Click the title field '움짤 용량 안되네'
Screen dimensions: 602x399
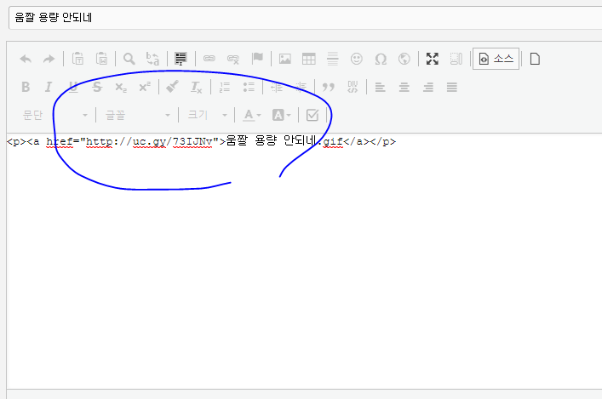(305, 18)
